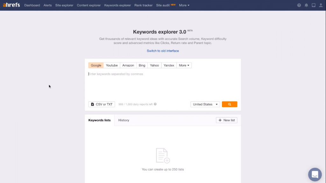Switch keyword source to Amazon
This screenshot has width=326, height=183.
click(x=128, y=65)
